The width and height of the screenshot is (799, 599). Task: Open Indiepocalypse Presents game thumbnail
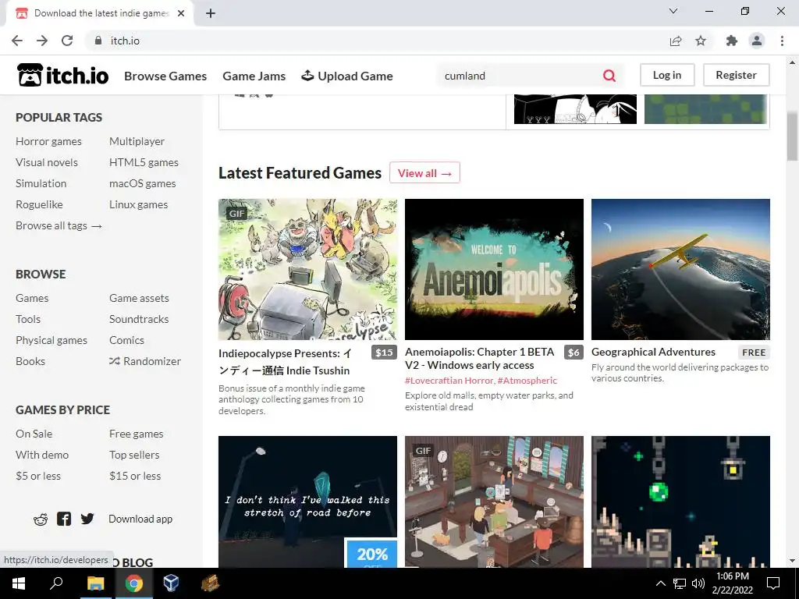coord(307,269)
